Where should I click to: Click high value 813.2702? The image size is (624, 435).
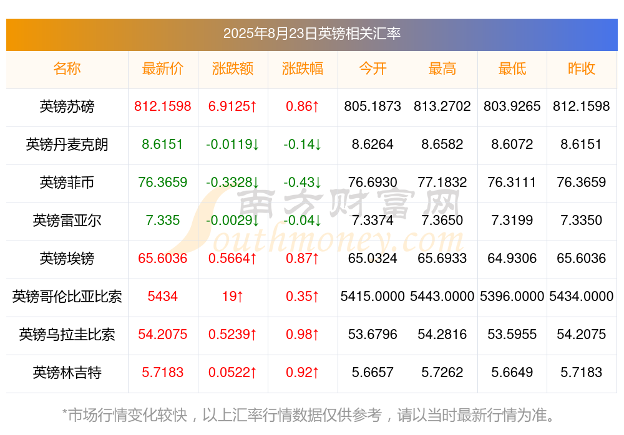[442, 106]
